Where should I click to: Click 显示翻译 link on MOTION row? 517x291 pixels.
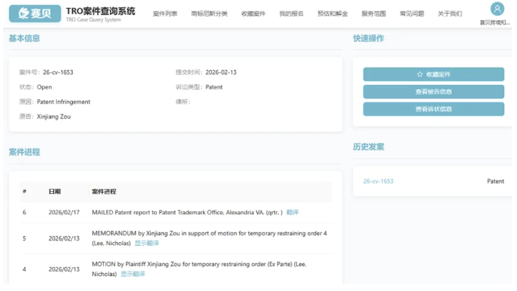click(132, 274)
